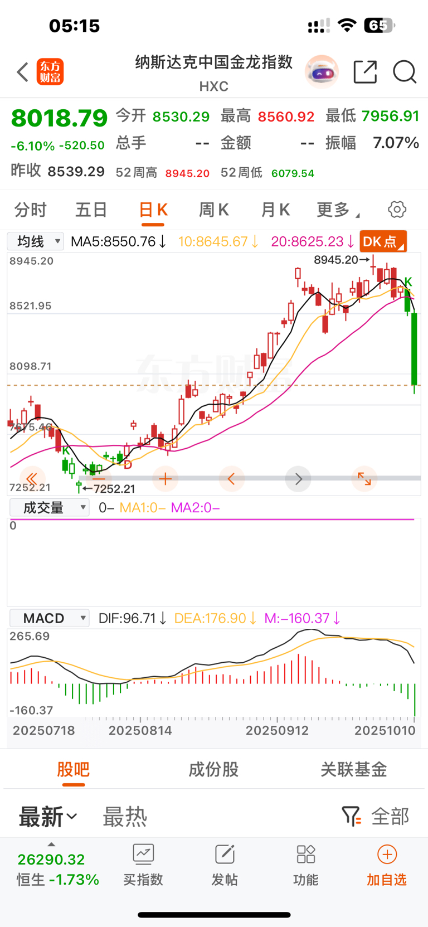The height and width of the screenshot is (927, 428).
Task: Switch to 分时 chart tab
Action: [31, 210]
